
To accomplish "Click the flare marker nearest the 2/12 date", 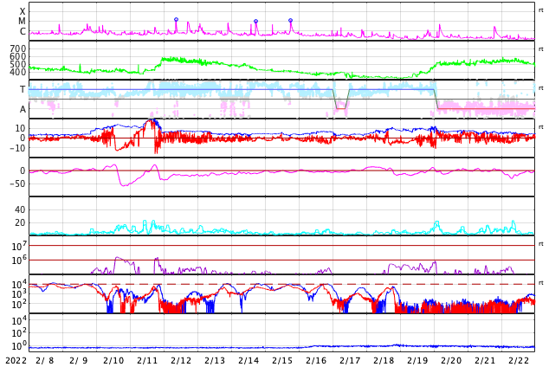I will pyautogui.click(x=176, y=20).
